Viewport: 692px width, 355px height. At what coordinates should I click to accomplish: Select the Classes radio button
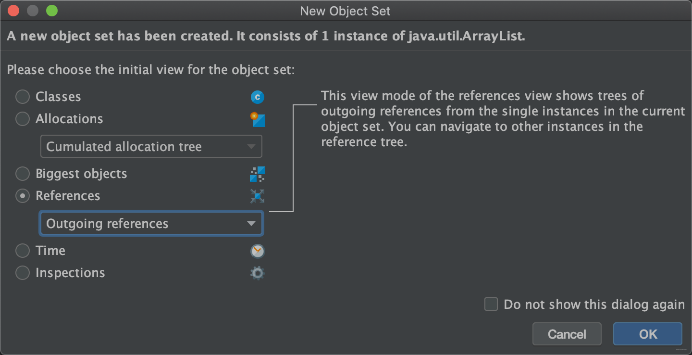23,97
